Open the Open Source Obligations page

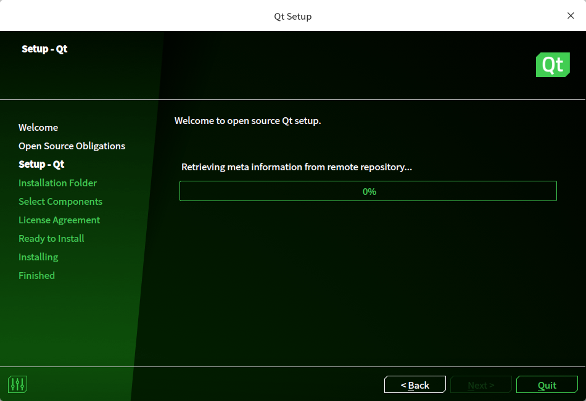72,146
